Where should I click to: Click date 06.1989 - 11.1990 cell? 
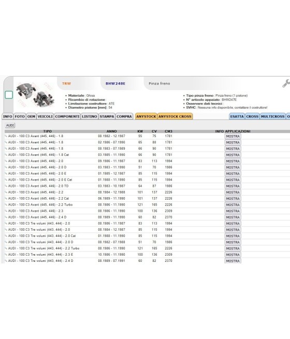point(111,198)
